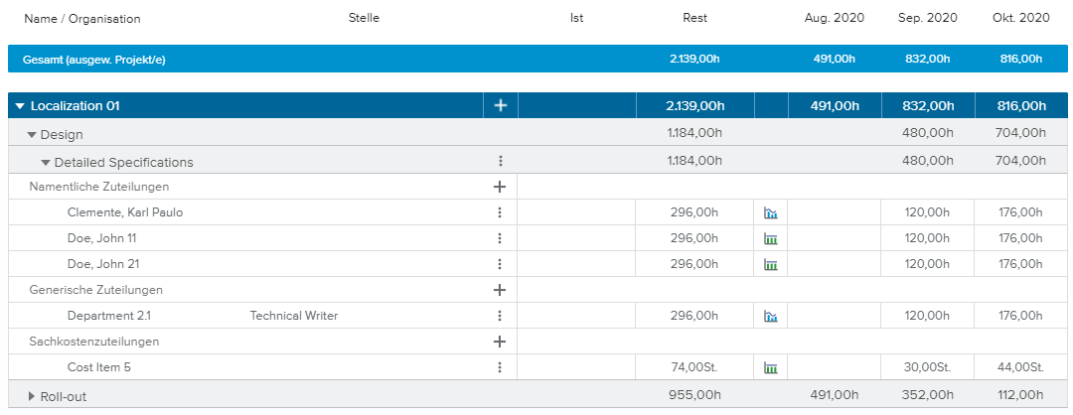This screenshot has height=415, width=1073.
Task: Click the Name / Organisation column header
Action: click(82, 19)
